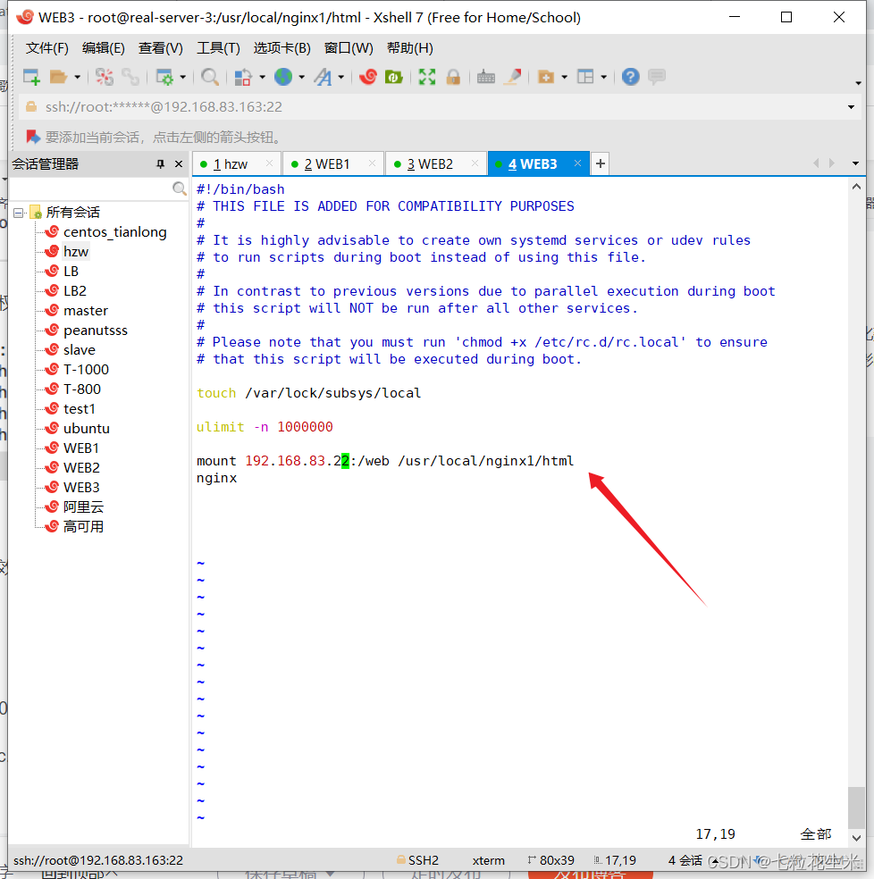This screenshot has width=874, height=879.
Task: Select the centos_tianlong session
Action: click(x=115, y=232)
